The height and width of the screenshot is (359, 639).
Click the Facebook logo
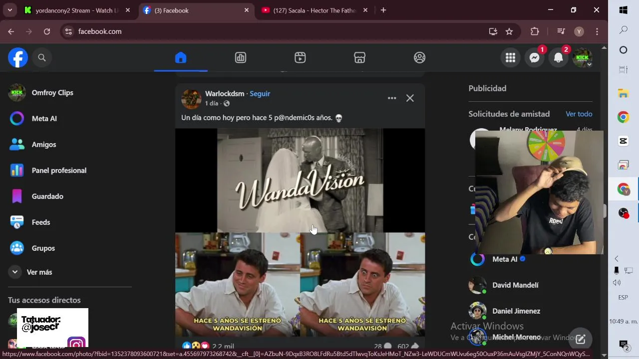(18, 58)
